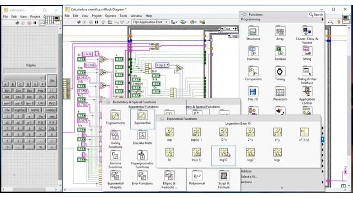The height and width of the screenshot is (198, 353).
Task: Select the logx function
Action: tap(277, 155)
